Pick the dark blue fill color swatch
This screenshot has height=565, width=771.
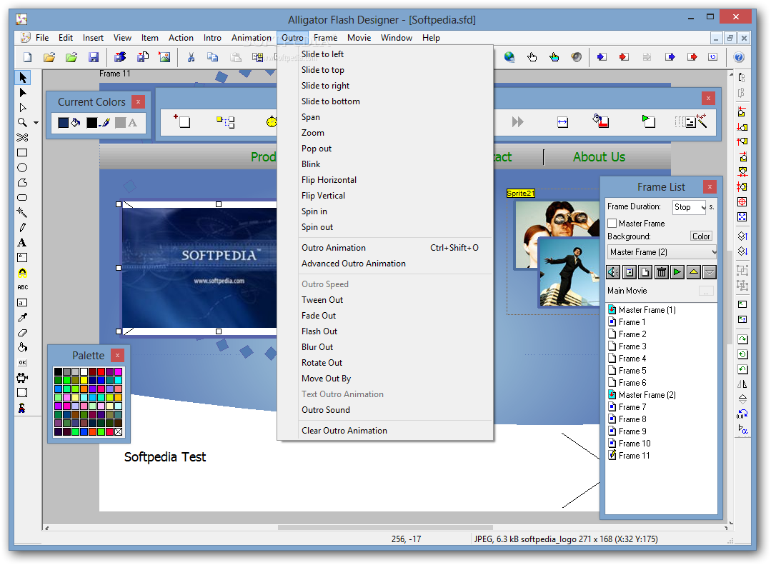(63, 122)
